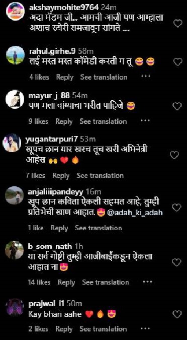This screenshot has height=340, width=187.
Task: Like prajwal_i1's 'Kay bhari aahe' comment
Action: click(177, 314)
